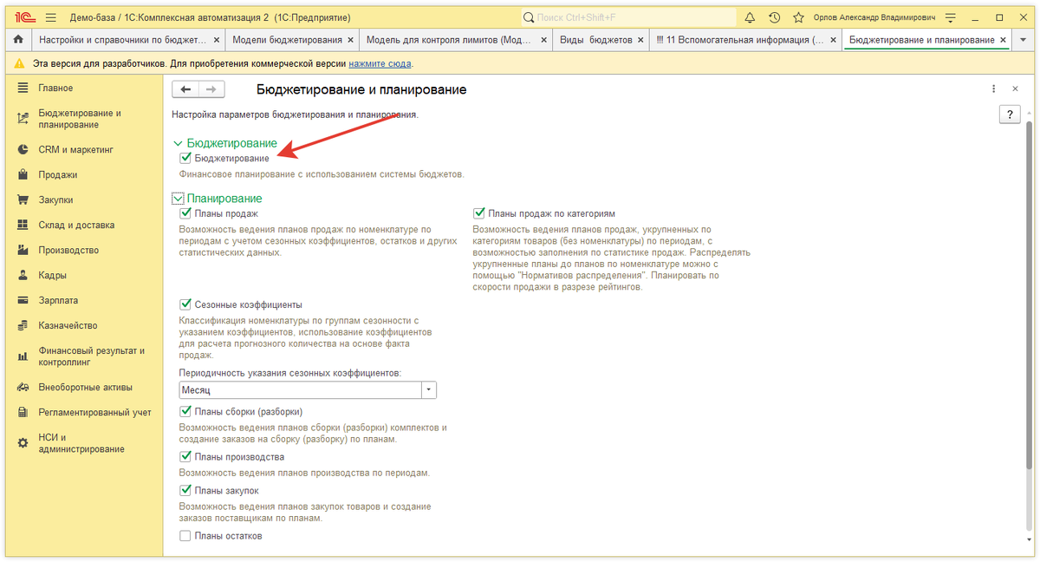Click the warning icon in the yellow banner
1040x562 pixels.
(x=20, y=63)
